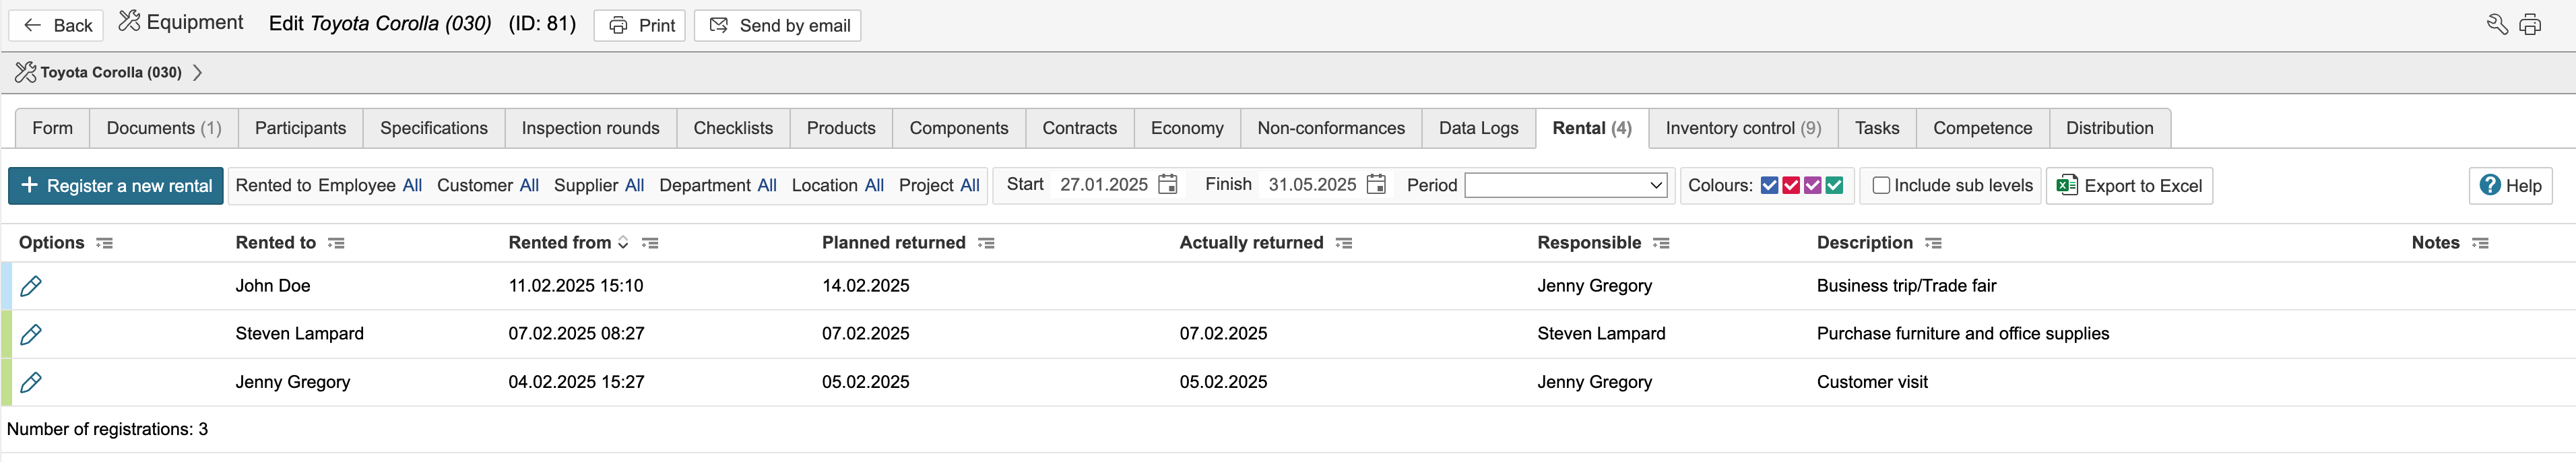
Task: Sort by the Rented from column arrows
Action: point(623,243)
